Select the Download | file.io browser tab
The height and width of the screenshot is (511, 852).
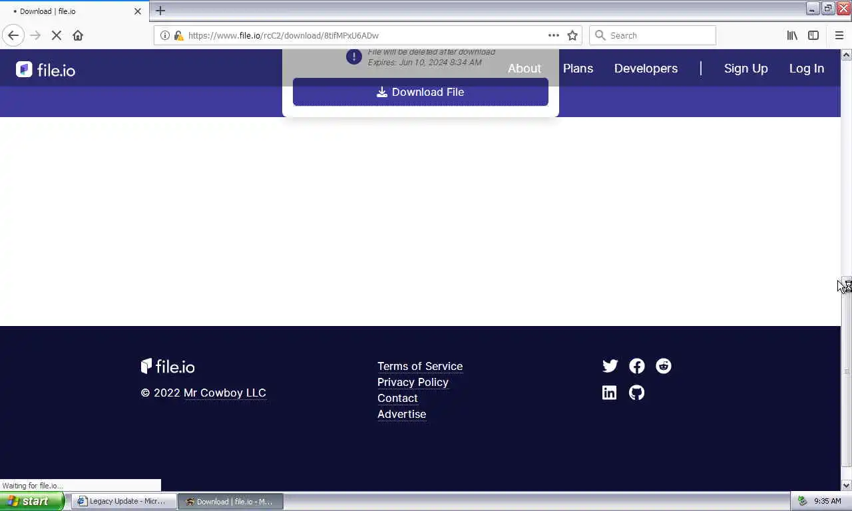coord(73,11)
